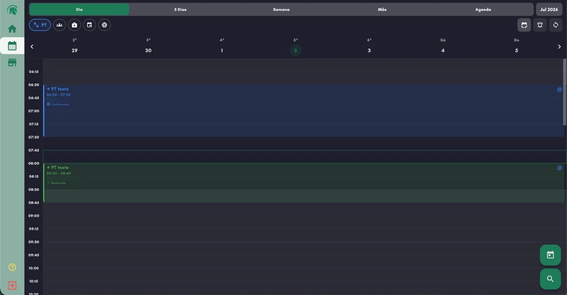Open the PT teste 06:30 - 07:30 event
This screenshot has height=295, width=567.
[304, 111]
